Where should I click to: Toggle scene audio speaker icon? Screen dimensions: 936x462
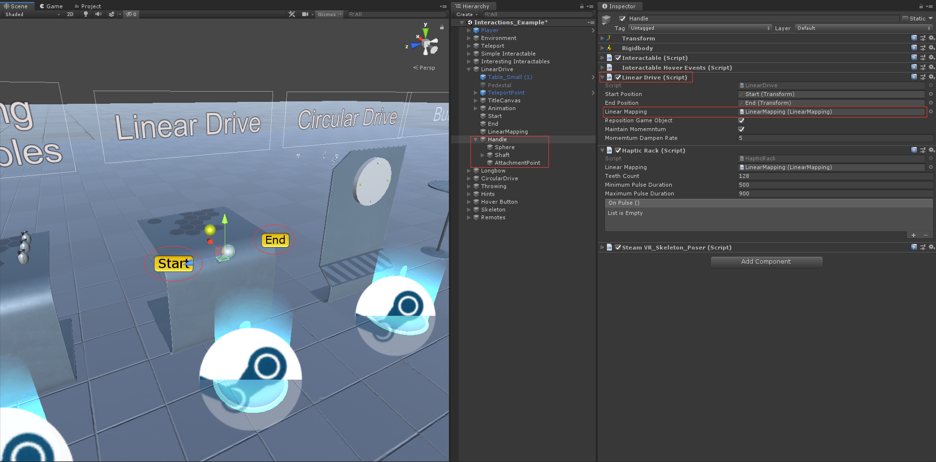[98, 14]
